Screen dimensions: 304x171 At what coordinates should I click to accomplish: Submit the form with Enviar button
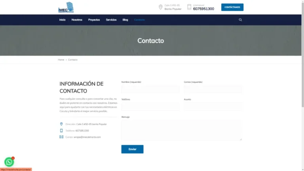point(133,149)
